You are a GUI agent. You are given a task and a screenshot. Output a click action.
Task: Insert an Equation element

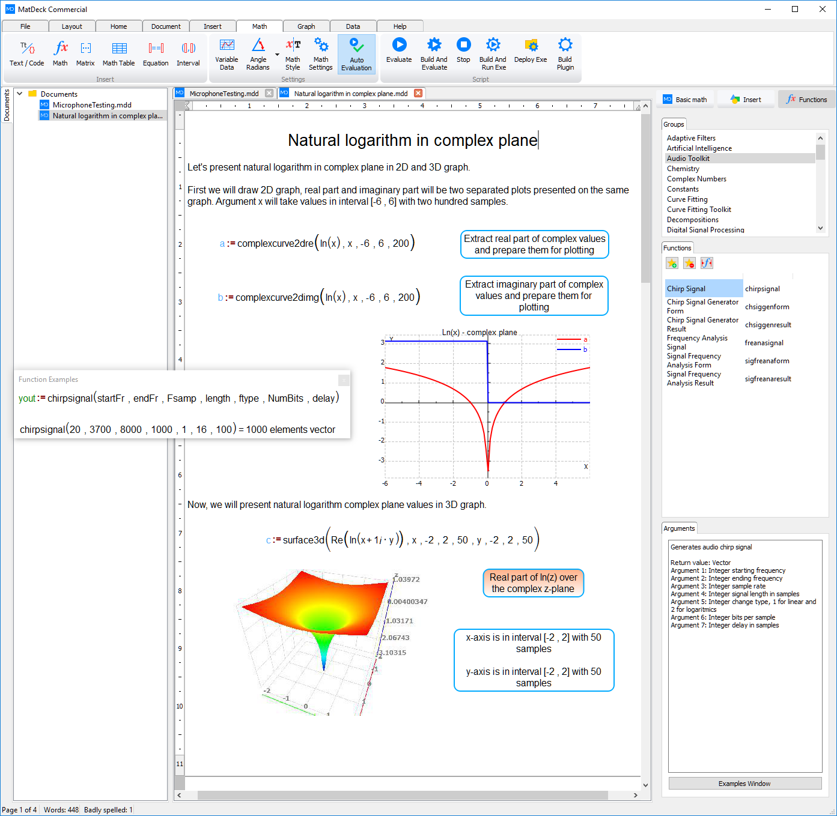[156, 53]
